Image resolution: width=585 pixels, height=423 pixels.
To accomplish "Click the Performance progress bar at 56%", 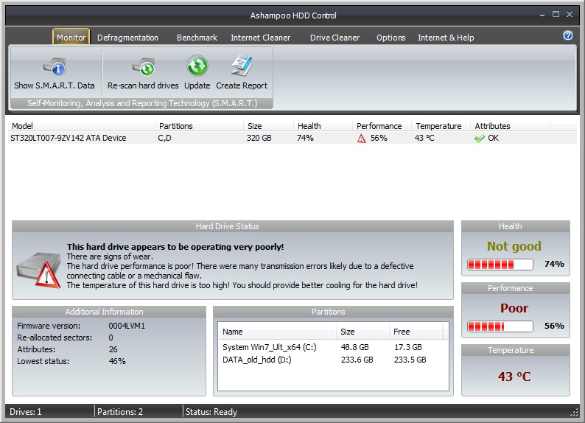I will [500, 326].
